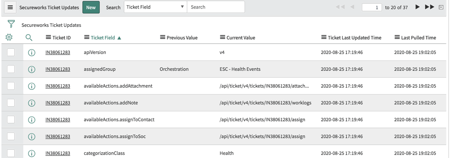Click the Health current value cell

pyautogui.click(x=226, y=153)
